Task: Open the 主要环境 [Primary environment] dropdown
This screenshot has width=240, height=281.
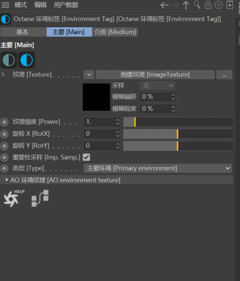Action: point(157,168)
